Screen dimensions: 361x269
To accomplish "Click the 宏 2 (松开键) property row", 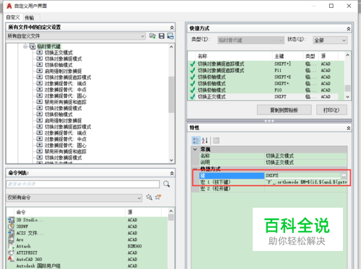I will 273,189.
